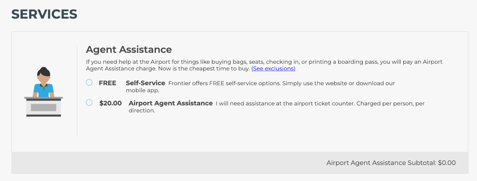Viewport: 477px width, 181px height.
Task: Click the words 'mobile app.' in Self-Service text
Action: (x=142, y=90)
